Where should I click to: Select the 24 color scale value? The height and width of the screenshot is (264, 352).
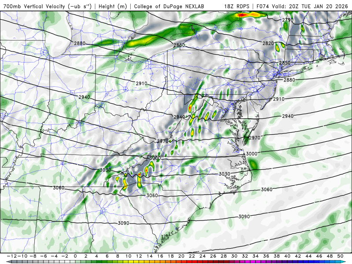pos(202,256)
